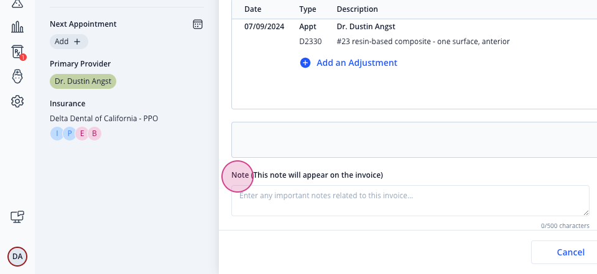Screen dimensions: 597x274
Task: Open the reports bar chart sidebar icon
Action: pos(17,27)
